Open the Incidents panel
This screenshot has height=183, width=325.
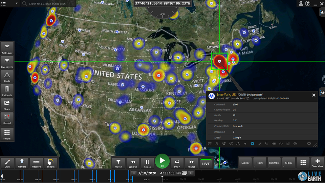tap(7, 91)
